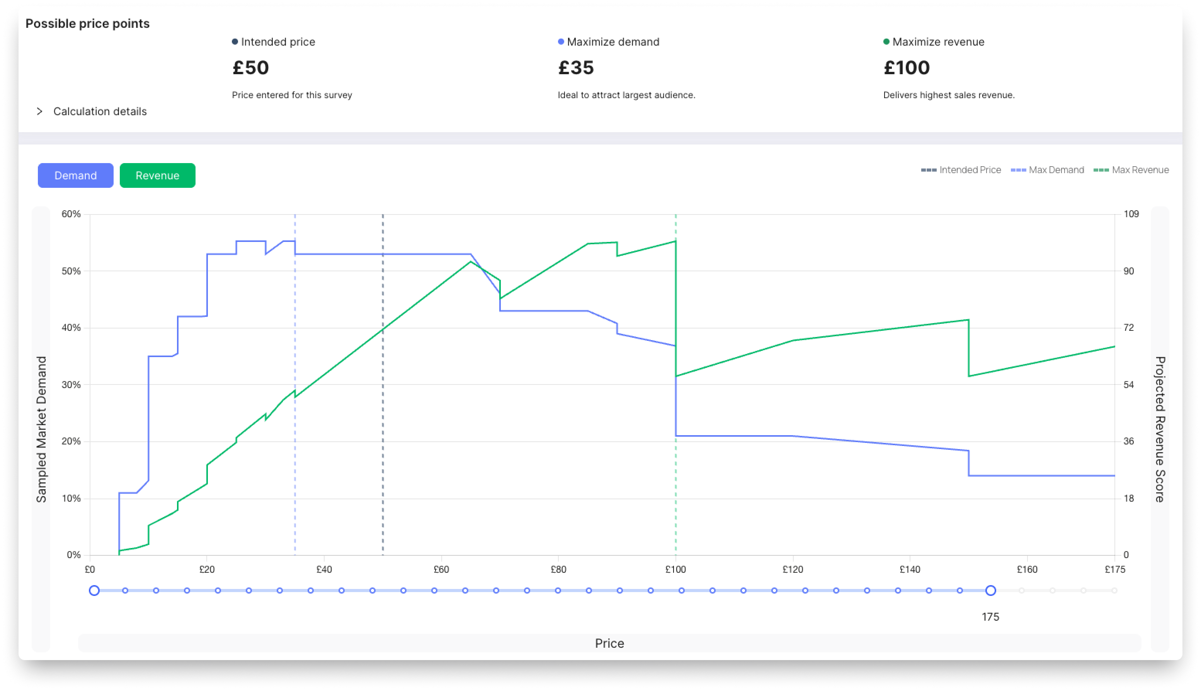The image size is (1201, 691).
Task: Toggle the Revenue series button
Action: (x=157, y=175)
